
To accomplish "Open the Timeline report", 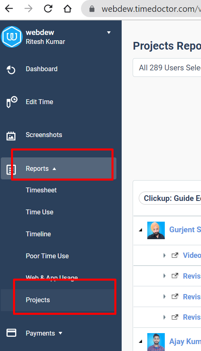I will pyautogui.click(x=38, y=234).
